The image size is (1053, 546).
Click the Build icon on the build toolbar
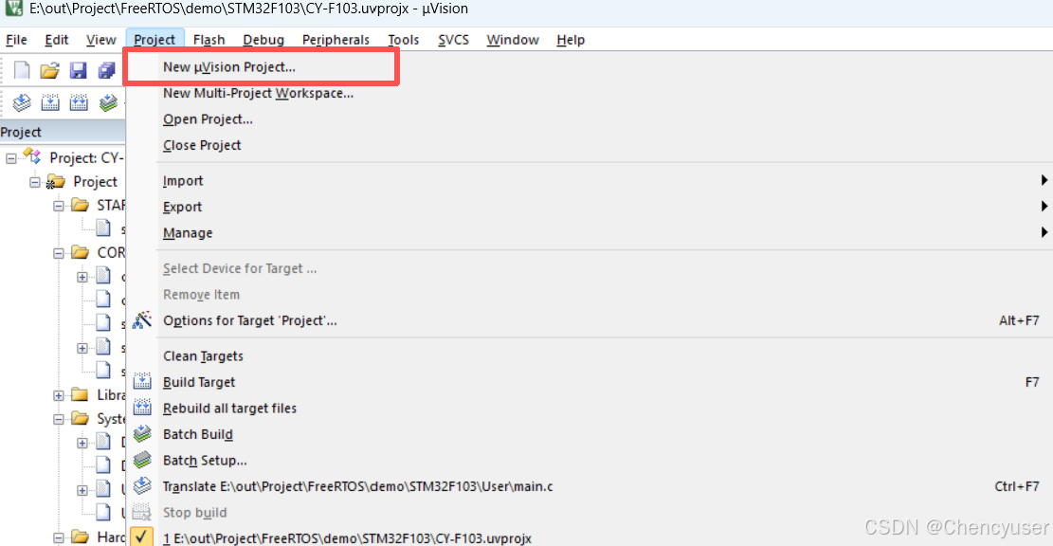click(x=50, y=102)
